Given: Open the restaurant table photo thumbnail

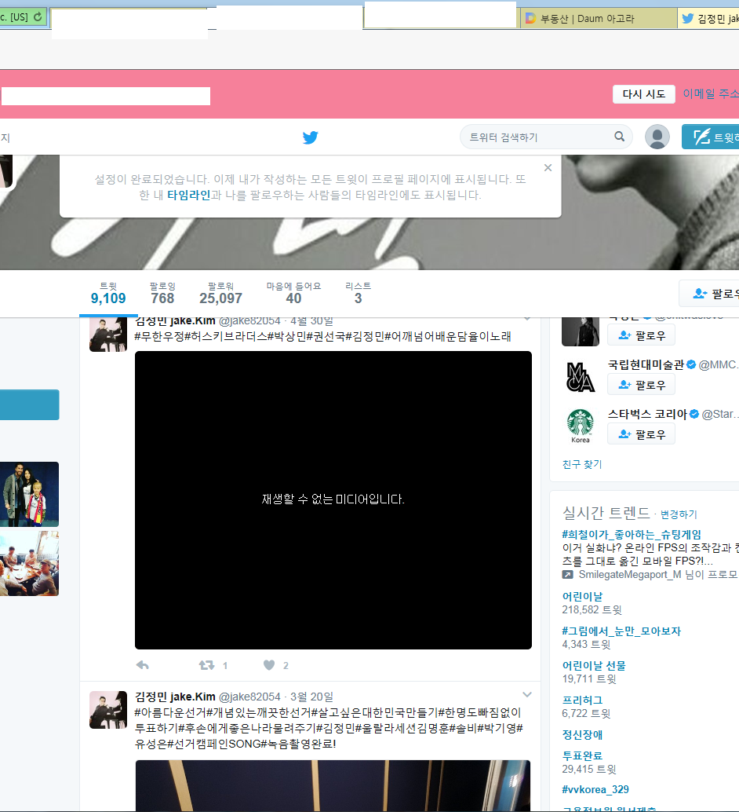Looking at the screenshot, I should 30,563.
